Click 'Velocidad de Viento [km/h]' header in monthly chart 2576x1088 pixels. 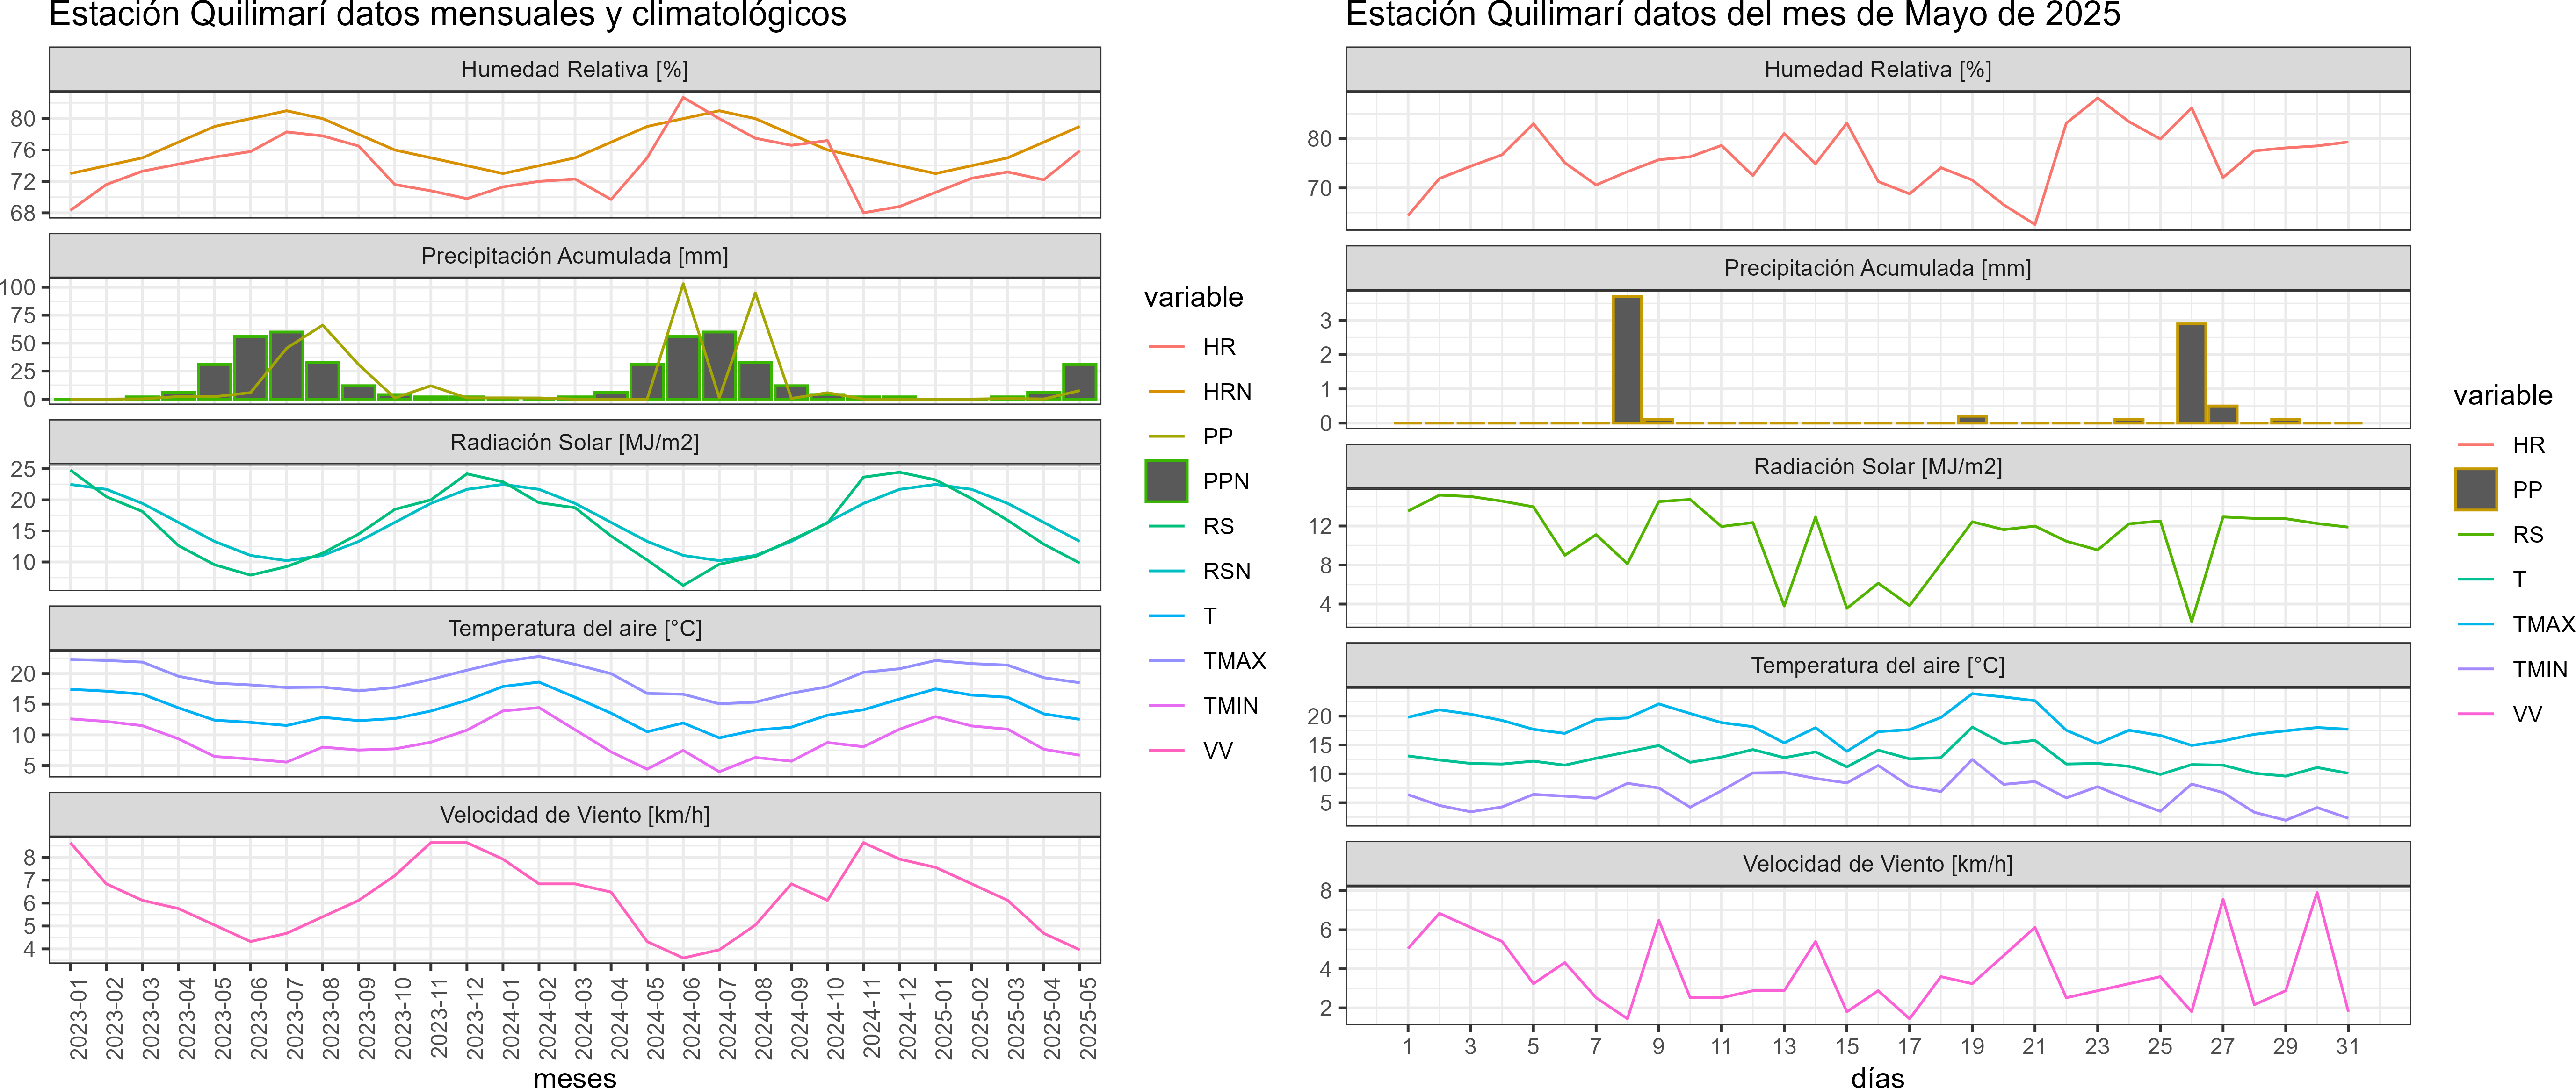(574, 814)
